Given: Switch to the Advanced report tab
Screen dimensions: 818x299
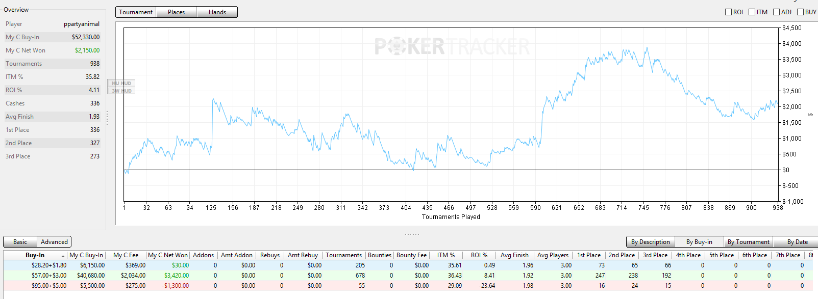Looking at the screenshot, I should (54, 242).
